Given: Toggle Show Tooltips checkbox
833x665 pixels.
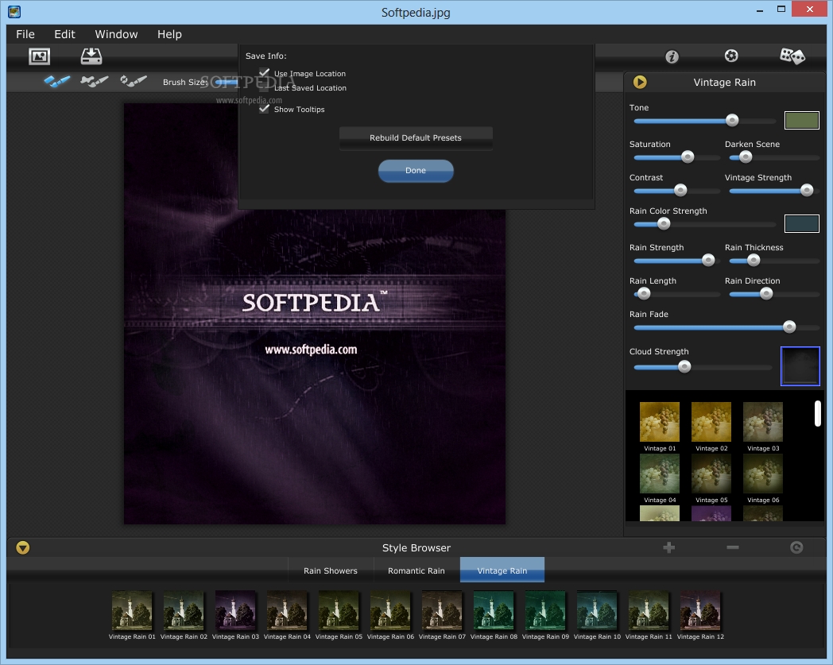Looking at the screenshot, I should coord(264,108).
